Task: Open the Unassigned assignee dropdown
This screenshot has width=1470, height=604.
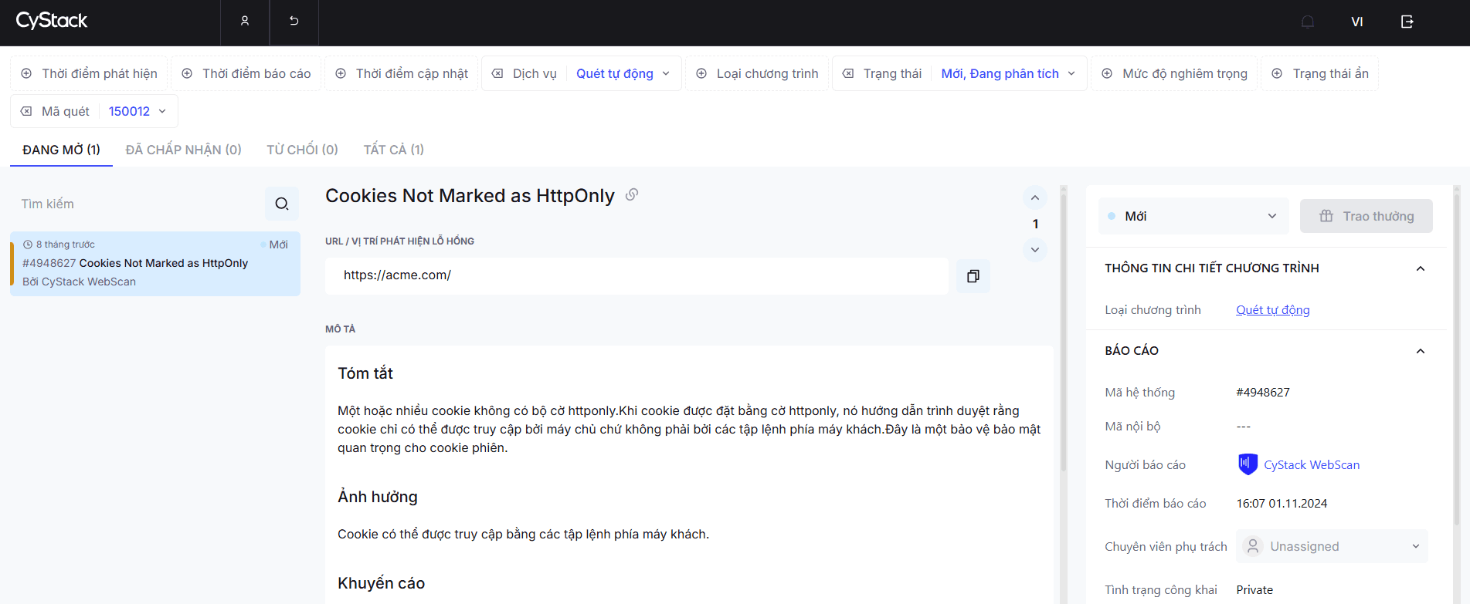Action: (x=1332, y=546)
